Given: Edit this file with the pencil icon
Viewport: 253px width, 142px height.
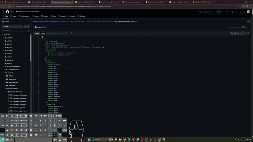Looking at the screenshot, I should tap(242, 33).
